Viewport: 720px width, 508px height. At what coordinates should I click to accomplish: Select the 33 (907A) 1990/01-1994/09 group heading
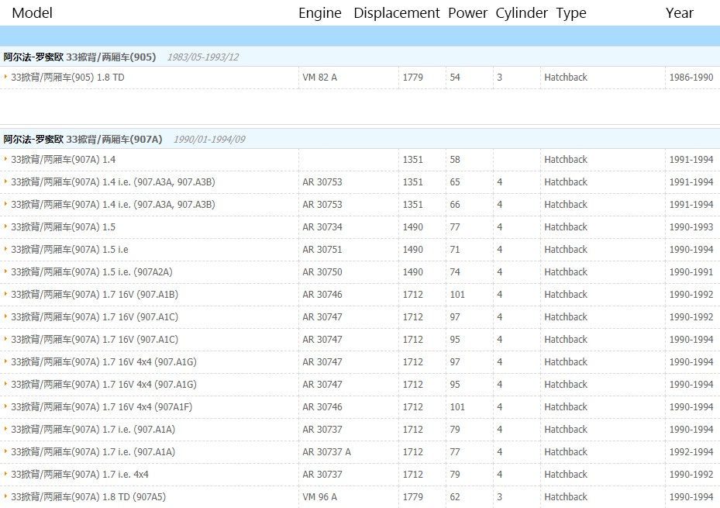(x=83, y=139)
